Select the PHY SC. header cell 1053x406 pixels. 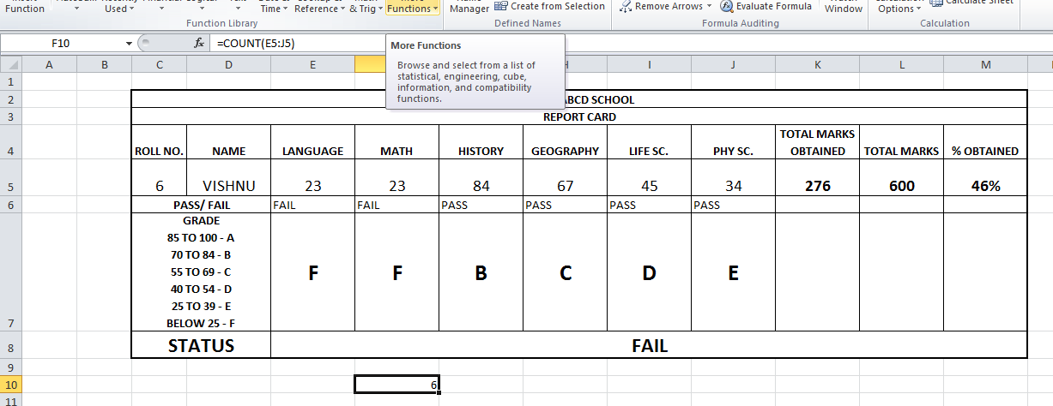coord(733,142)
